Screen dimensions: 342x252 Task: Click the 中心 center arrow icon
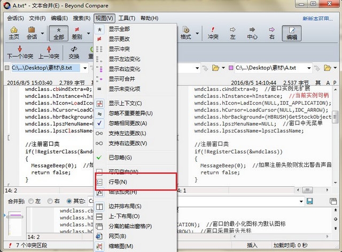pos(252,33)
